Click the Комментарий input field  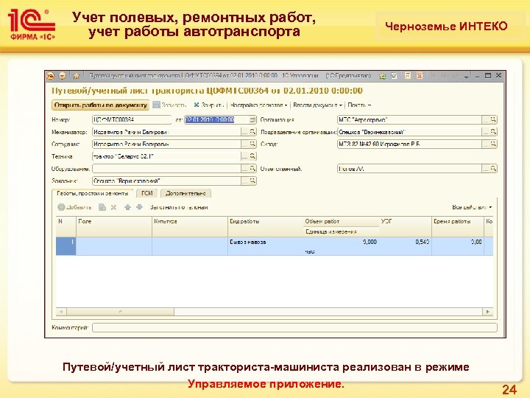pyautogui.click(x=294, y=327)
